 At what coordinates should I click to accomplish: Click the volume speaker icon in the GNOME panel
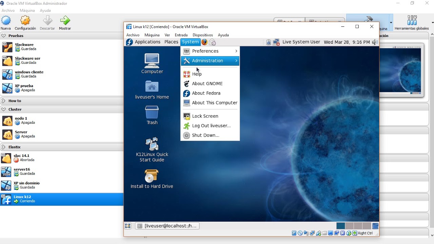pos(375,42)
